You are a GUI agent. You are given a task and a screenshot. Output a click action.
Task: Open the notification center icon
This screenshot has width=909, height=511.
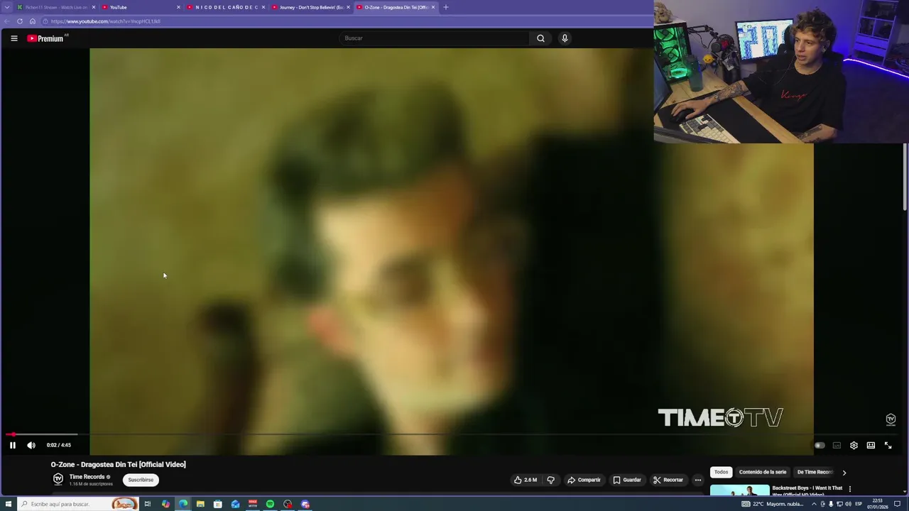pyautogui.click(x=898, y=504)
